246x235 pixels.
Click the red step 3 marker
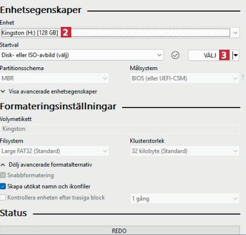point(224,55)
